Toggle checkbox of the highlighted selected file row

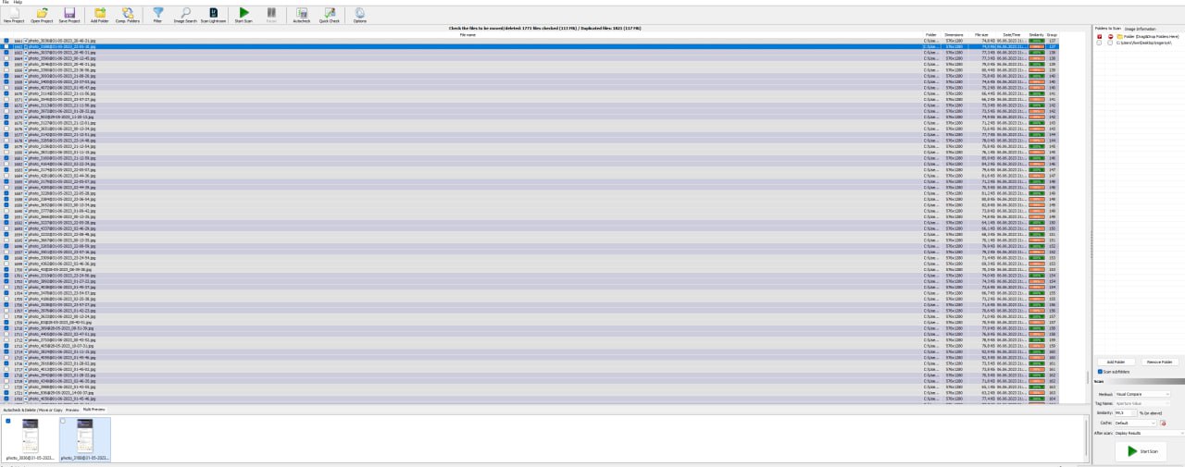(x=6, y=45)
